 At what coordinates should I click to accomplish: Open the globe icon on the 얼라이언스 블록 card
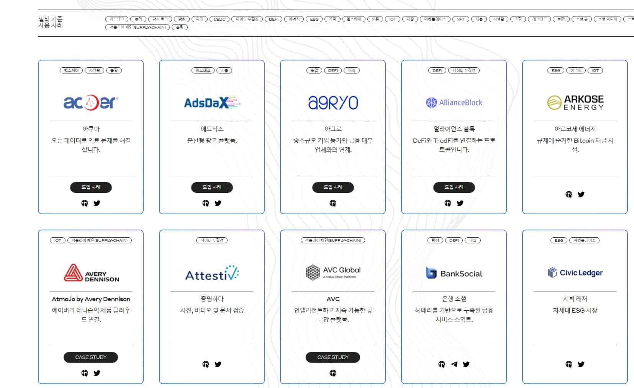tap(448, 203)
